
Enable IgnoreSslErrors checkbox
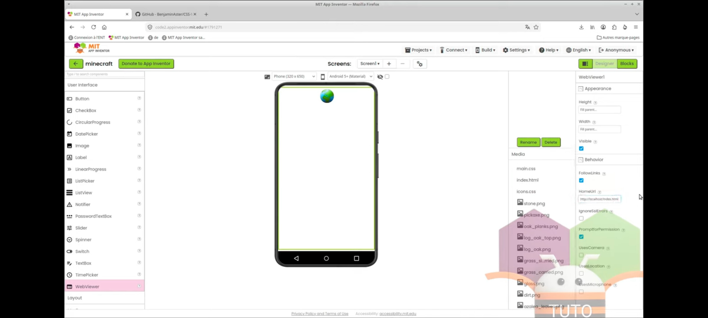click(x=581, y=218)
